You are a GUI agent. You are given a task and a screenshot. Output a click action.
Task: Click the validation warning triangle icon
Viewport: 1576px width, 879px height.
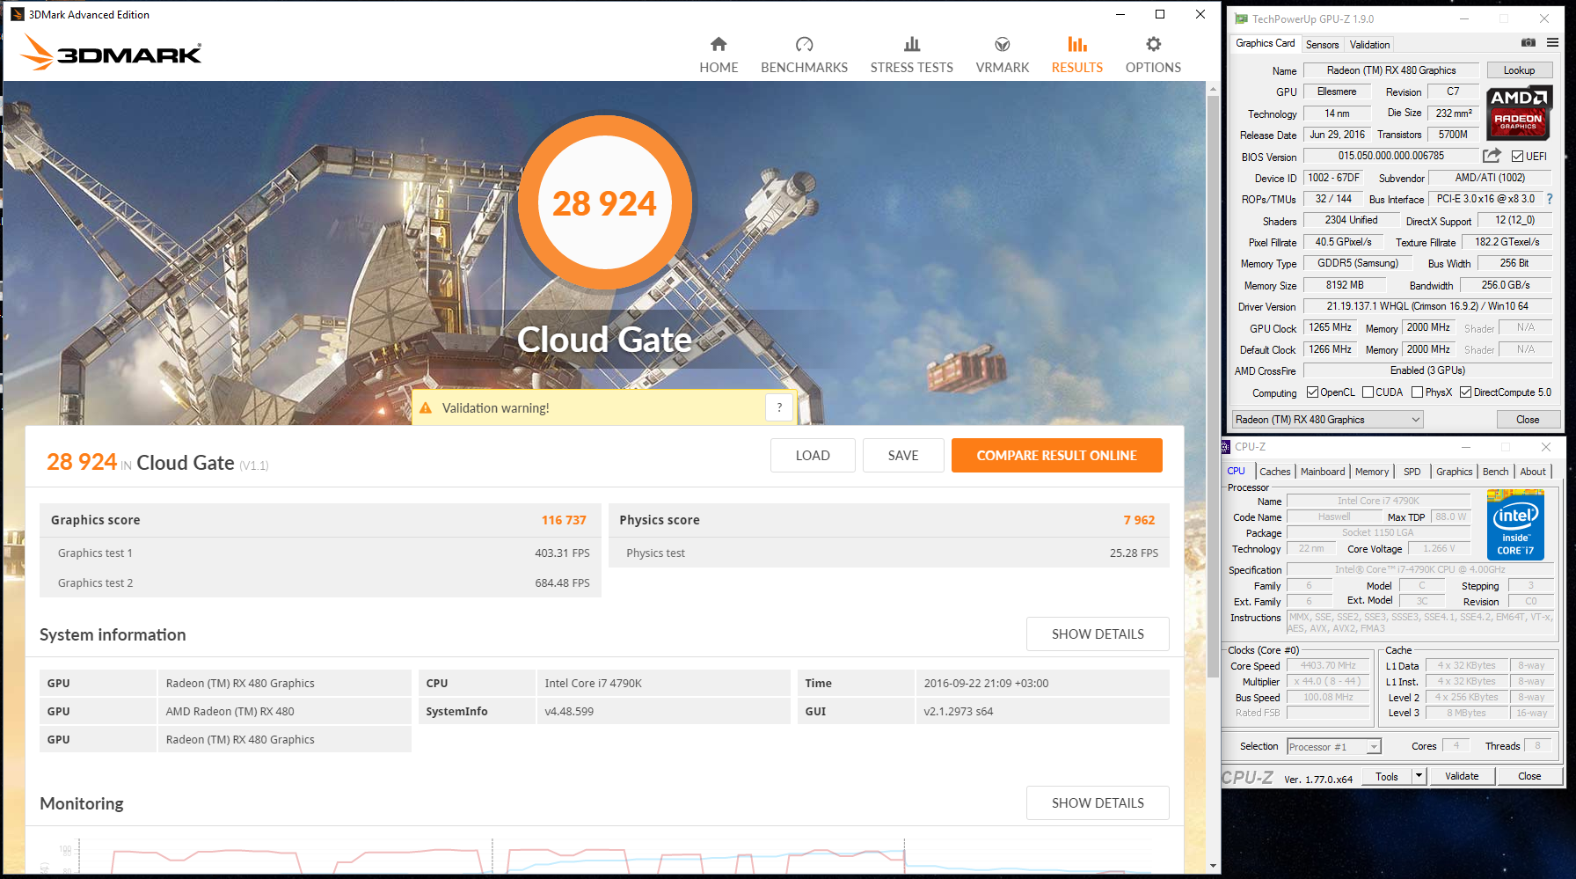tap(426, 408)
